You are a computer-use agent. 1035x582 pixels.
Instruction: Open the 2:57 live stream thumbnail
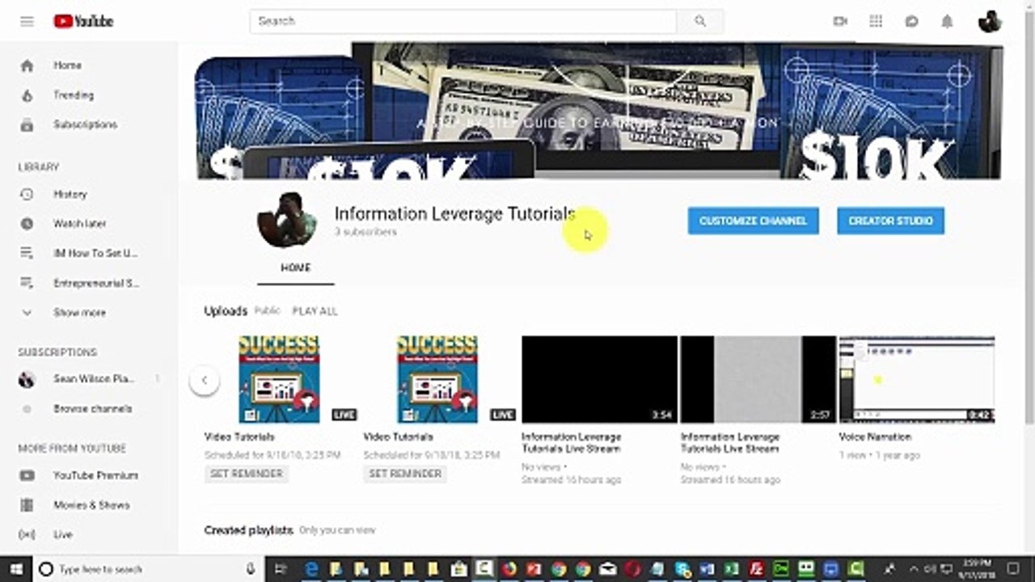(x=758, y=379)
